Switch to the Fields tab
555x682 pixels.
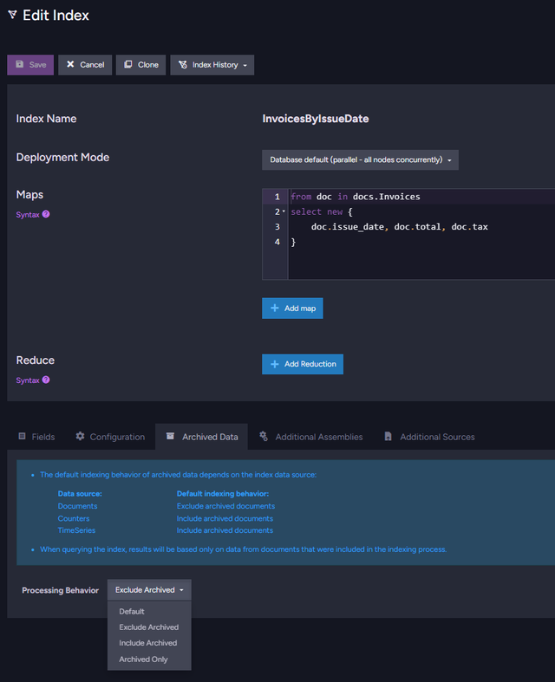click(x=36, y=437)
